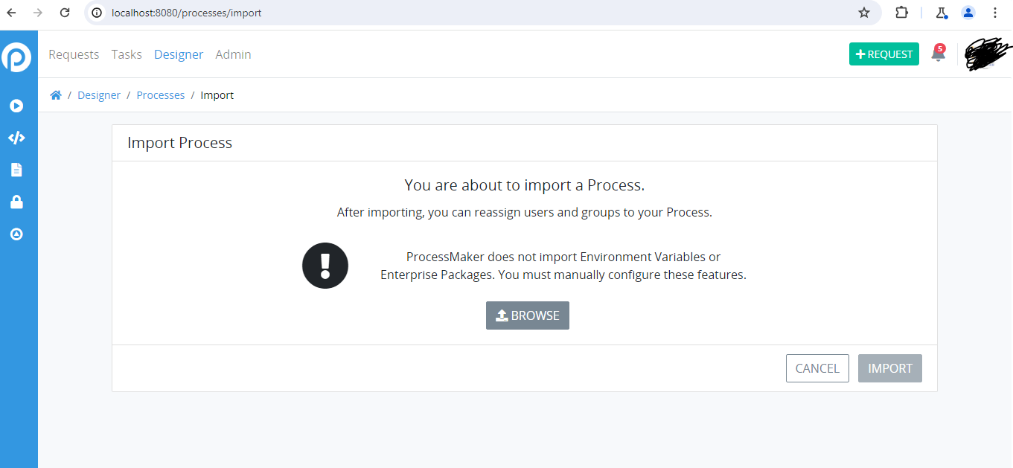Click the green REQUEST button
This screenshot has height=468, width=1013.
click(884, 54)
